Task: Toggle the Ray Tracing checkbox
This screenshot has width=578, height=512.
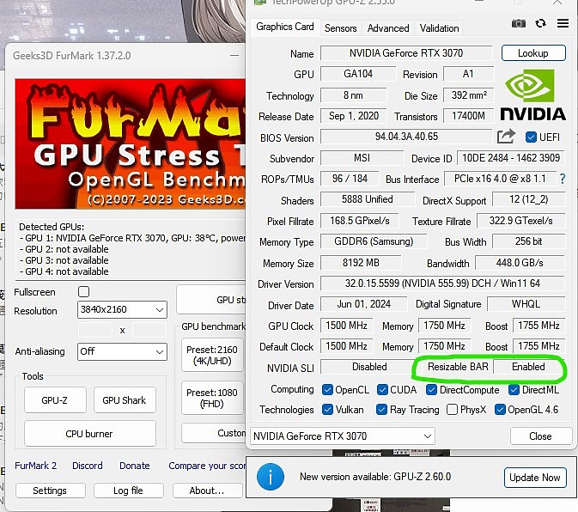Action: (382, 410)
